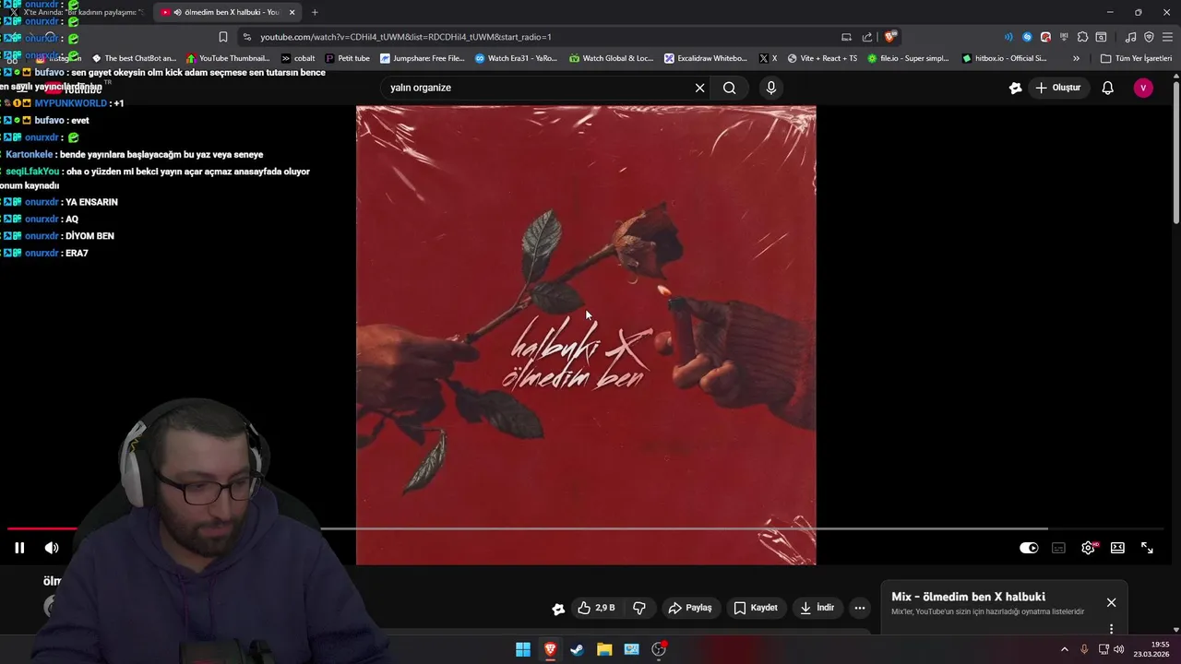Go full screen using the player arrows icon
Image resolution: width=1181 pixels, height=664 pixels.
(1147, 548)
